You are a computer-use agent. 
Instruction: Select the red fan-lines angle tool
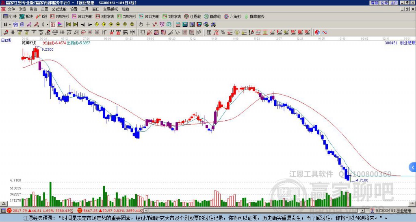pos(149,32)
